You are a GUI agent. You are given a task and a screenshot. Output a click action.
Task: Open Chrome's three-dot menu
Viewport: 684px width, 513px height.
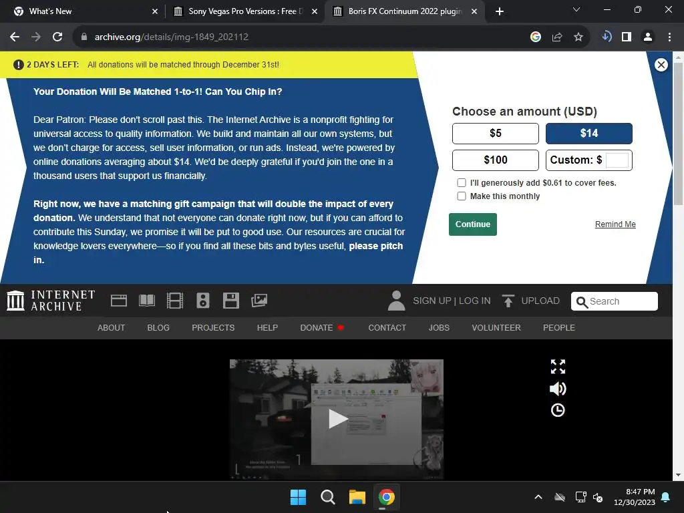669,37
